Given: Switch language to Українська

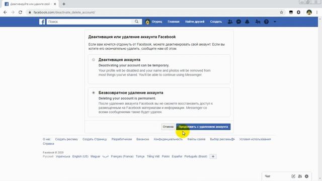Looking at the screenshot, I should tap(63, 156).
